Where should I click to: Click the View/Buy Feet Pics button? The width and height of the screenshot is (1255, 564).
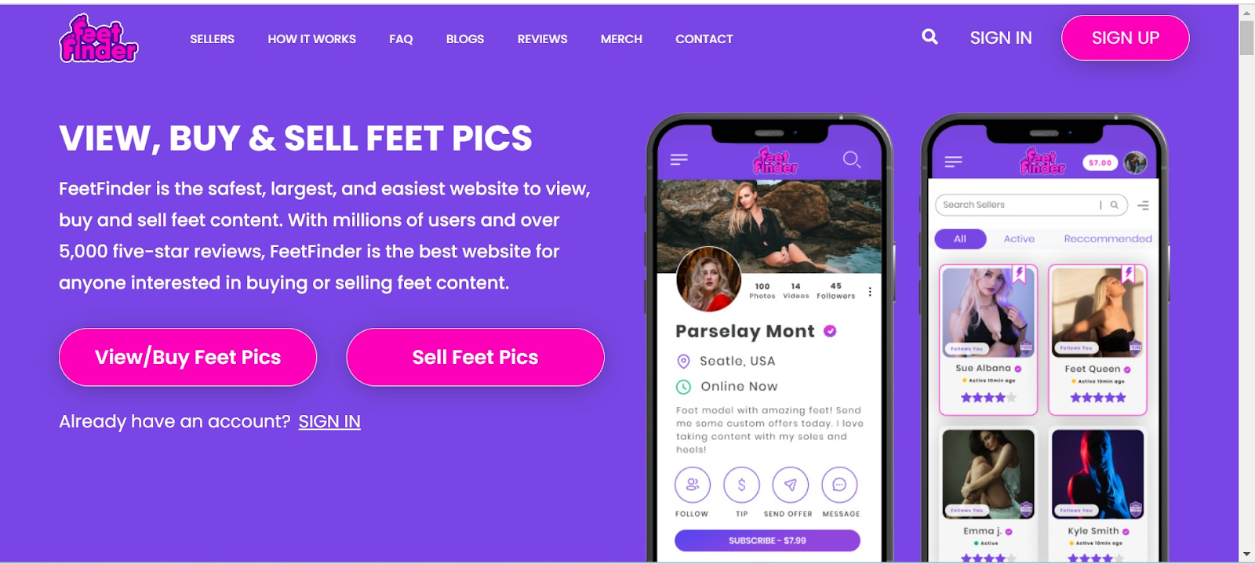click(x=188, y=357)
